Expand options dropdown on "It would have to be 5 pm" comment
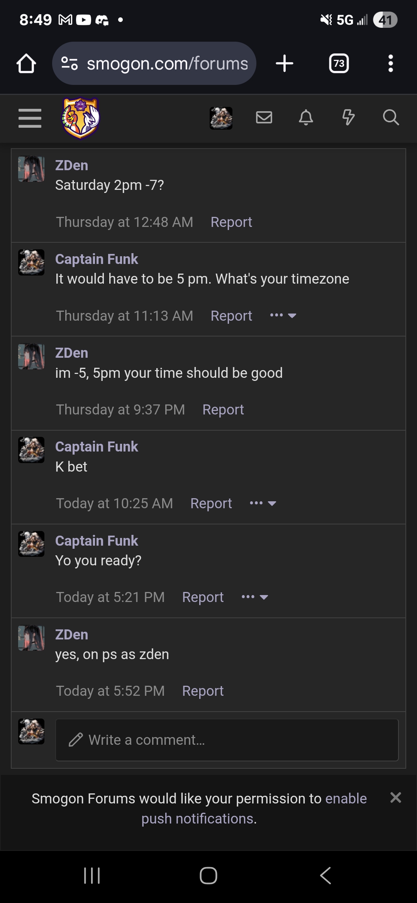This screenshot has width=417, height=903. pyautogui.click(x=283, y=316)
